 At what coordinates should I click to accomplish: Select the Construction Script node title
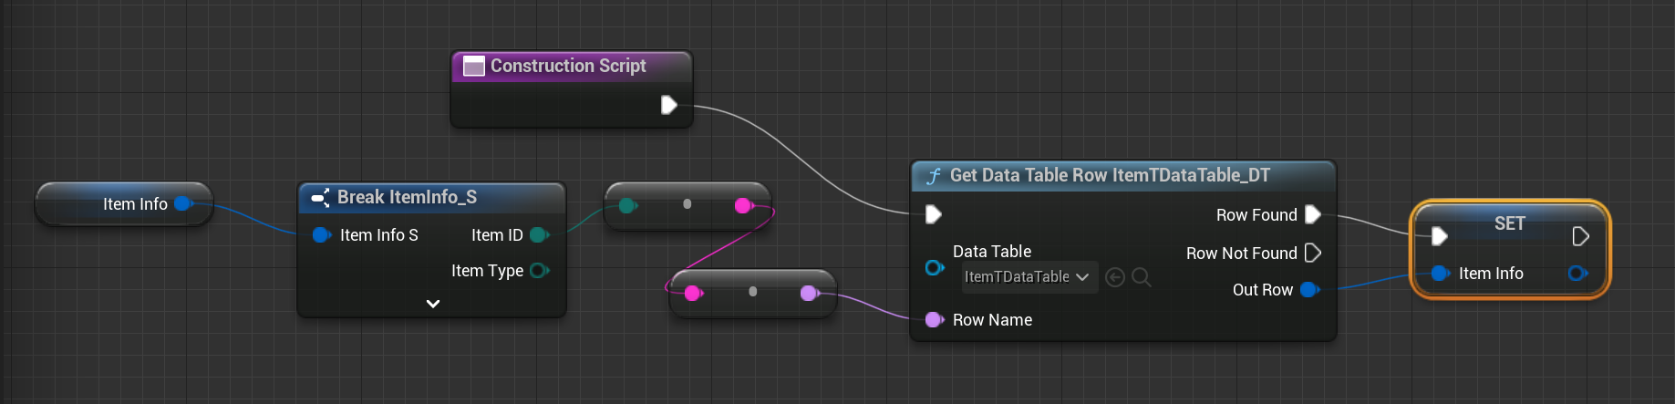coord(568,66)
